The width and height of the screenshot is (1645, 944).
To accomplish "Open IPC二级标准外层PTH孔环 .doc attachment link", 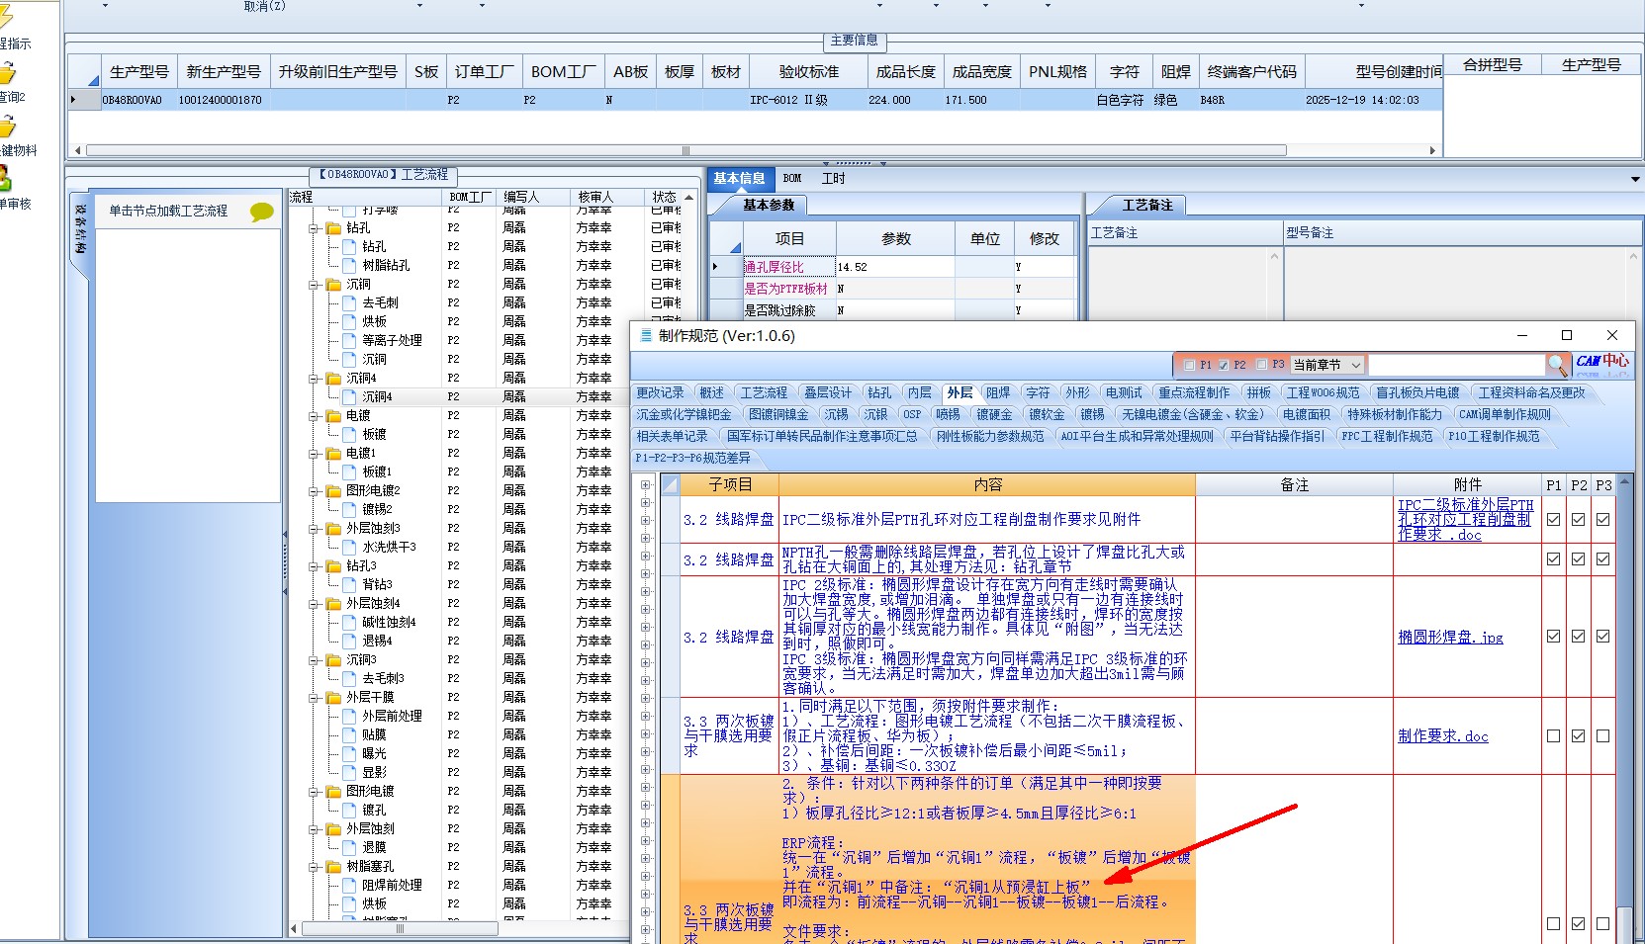I will [x=1465, y=519].
